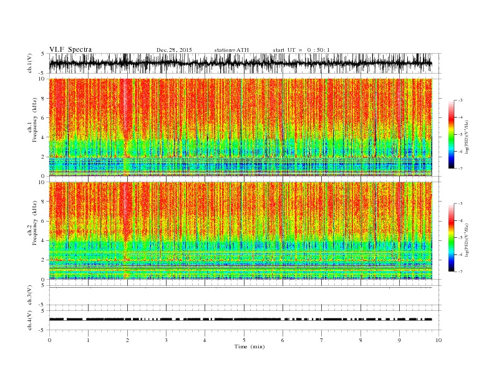Click the "1" tick on the time axis
The width and height of the screenshot is (494, 382).
(89, 340)
